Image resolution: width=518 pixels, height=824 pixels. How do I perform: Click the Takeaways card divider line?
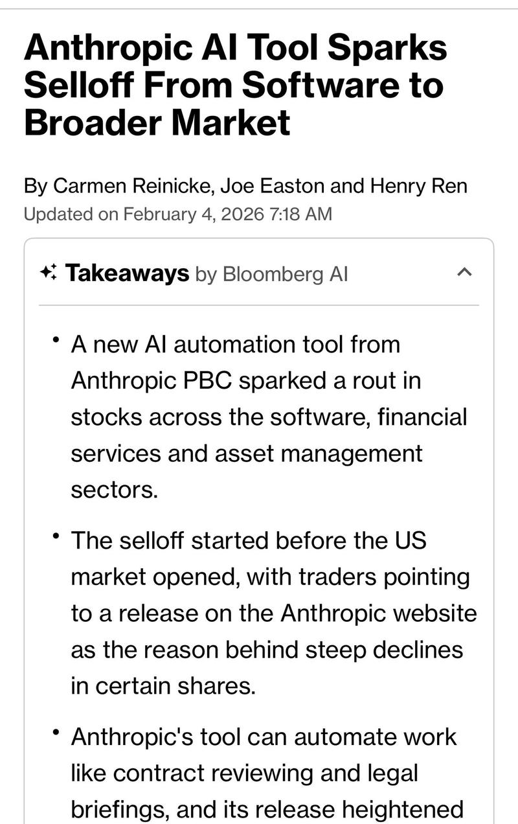coord(259,304)
